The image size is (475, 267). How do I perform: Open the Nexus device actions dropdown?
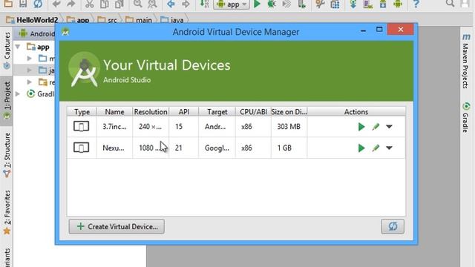(389, 148)
